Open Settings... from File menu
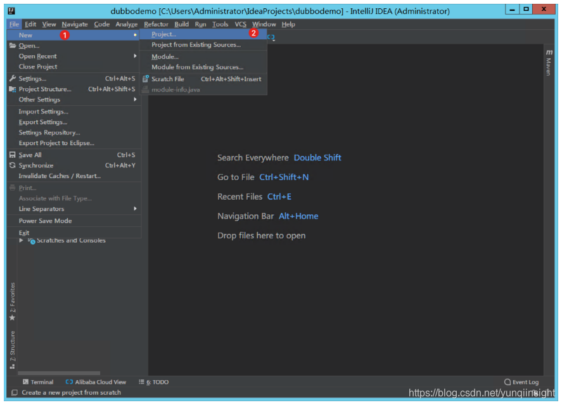 tap(73, 79)
